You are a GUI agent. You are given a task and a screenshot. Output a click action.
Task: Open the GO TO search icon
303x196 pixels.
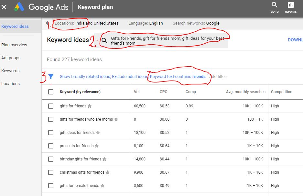(x=275, y=7)
